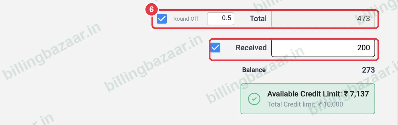Click the rupee symbol before 7,137
This screenshot has width=398, height=125.
coord(346,94)
